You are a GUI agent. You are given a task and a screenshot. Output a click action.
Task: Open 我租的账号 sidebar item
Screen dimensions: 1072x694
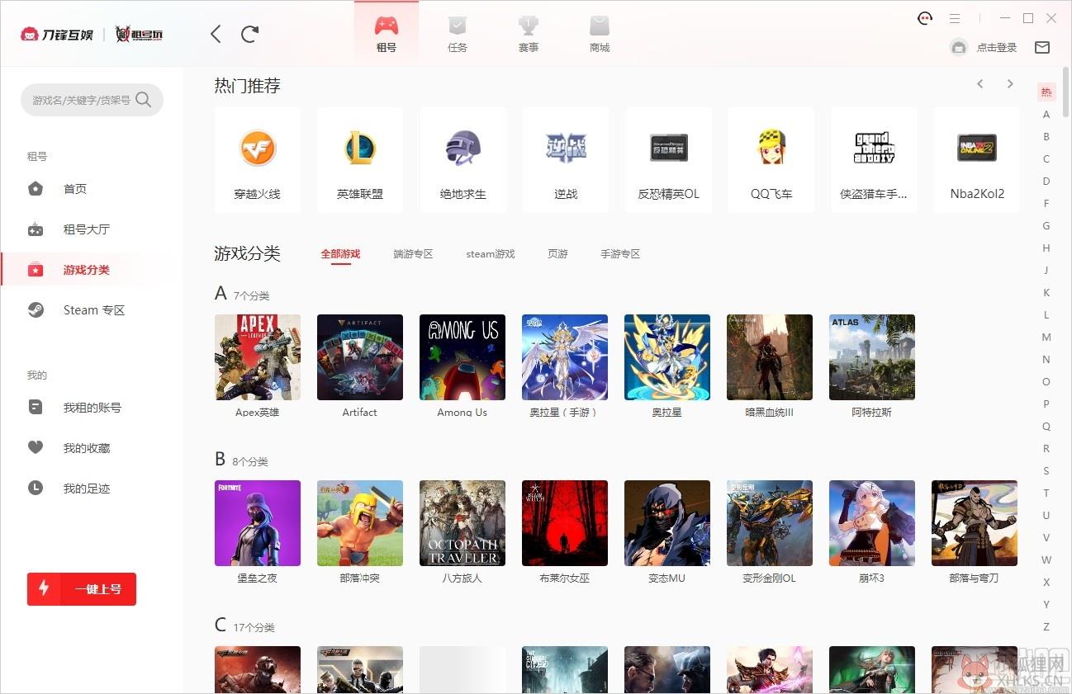coord(92,408)
